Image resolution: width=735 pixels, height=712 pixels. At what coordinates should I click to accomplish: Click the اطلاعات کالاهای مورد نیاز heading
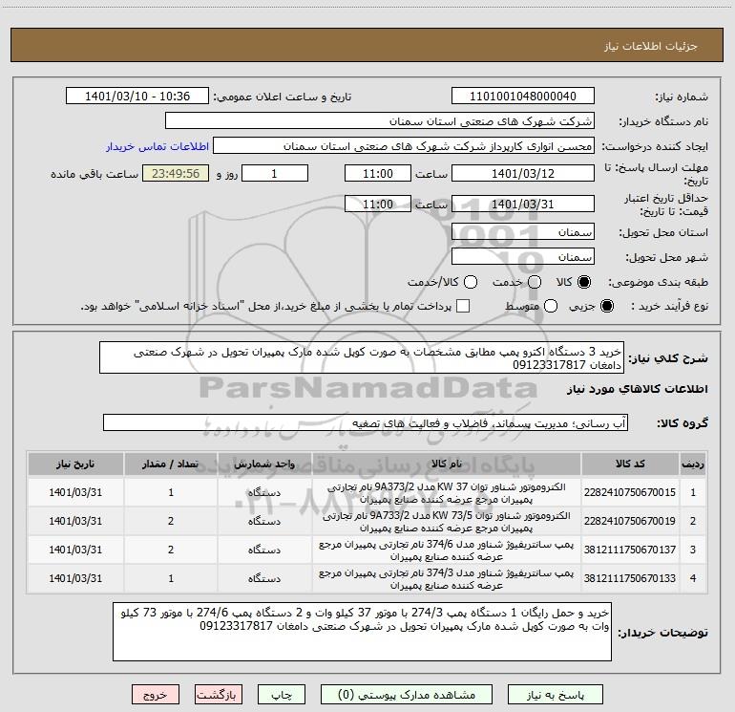coord(638,389)
